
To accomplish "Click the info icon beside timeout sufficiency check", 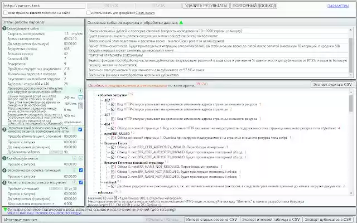I will pyautogui.click(x=81, y=90).
